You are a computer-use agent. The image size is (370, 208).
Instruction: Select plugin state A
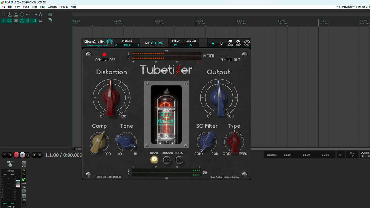[213, 43]
